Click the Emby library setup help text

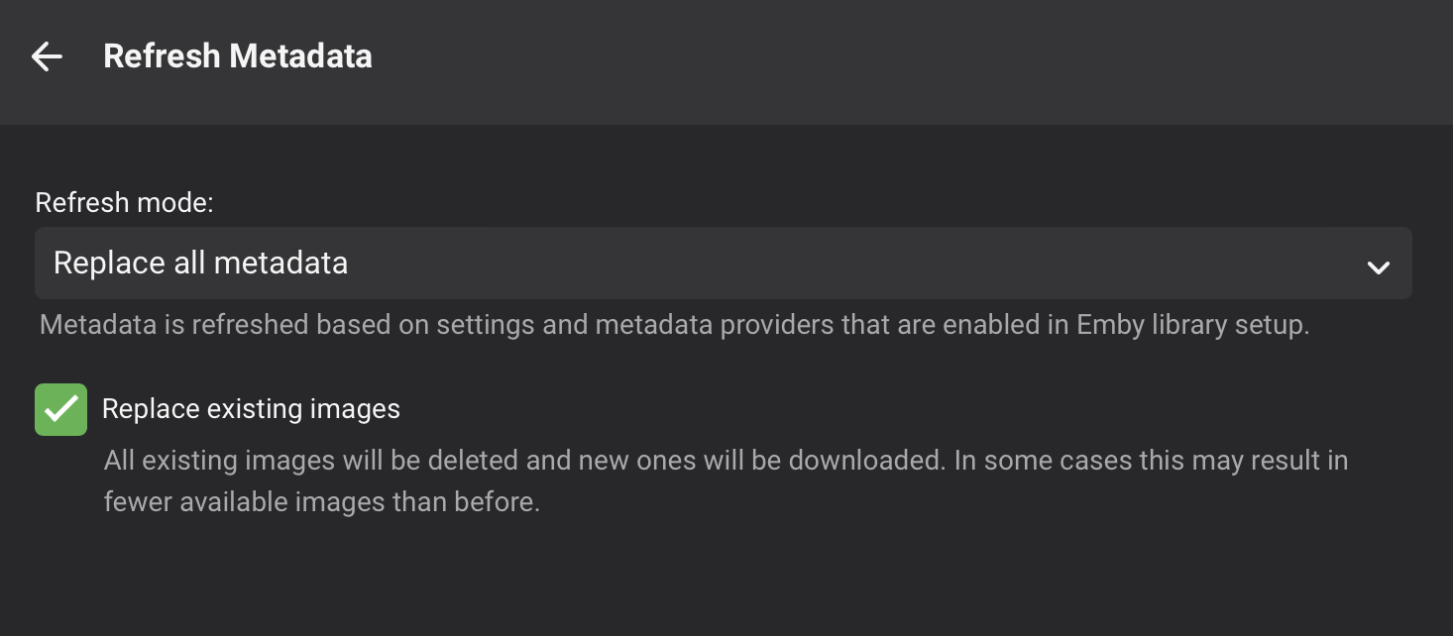point(674,325)
